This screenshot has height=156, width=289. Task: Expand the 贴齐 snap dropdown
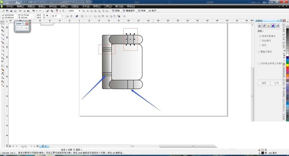click(153, 11)
